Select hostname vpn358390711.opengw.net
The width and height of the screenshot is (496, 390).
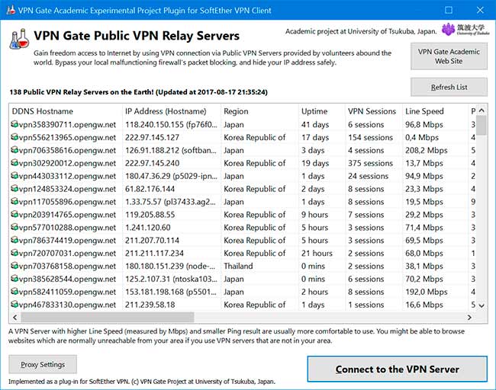click(x=67, y=124)
